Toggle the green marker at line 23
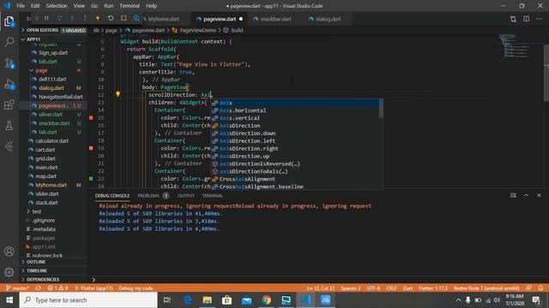Image resolution: width=549 pixels, height=308 pixels. coord(91,179)
